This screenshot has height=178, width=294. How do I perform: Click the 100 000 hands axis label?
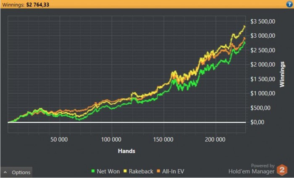point(111,139)
